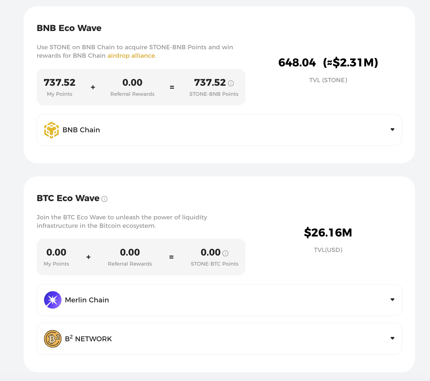Expand the BNB Chain dropdown arrow
The height and width of the screenshot is (381, 430).
pos(392,130)
